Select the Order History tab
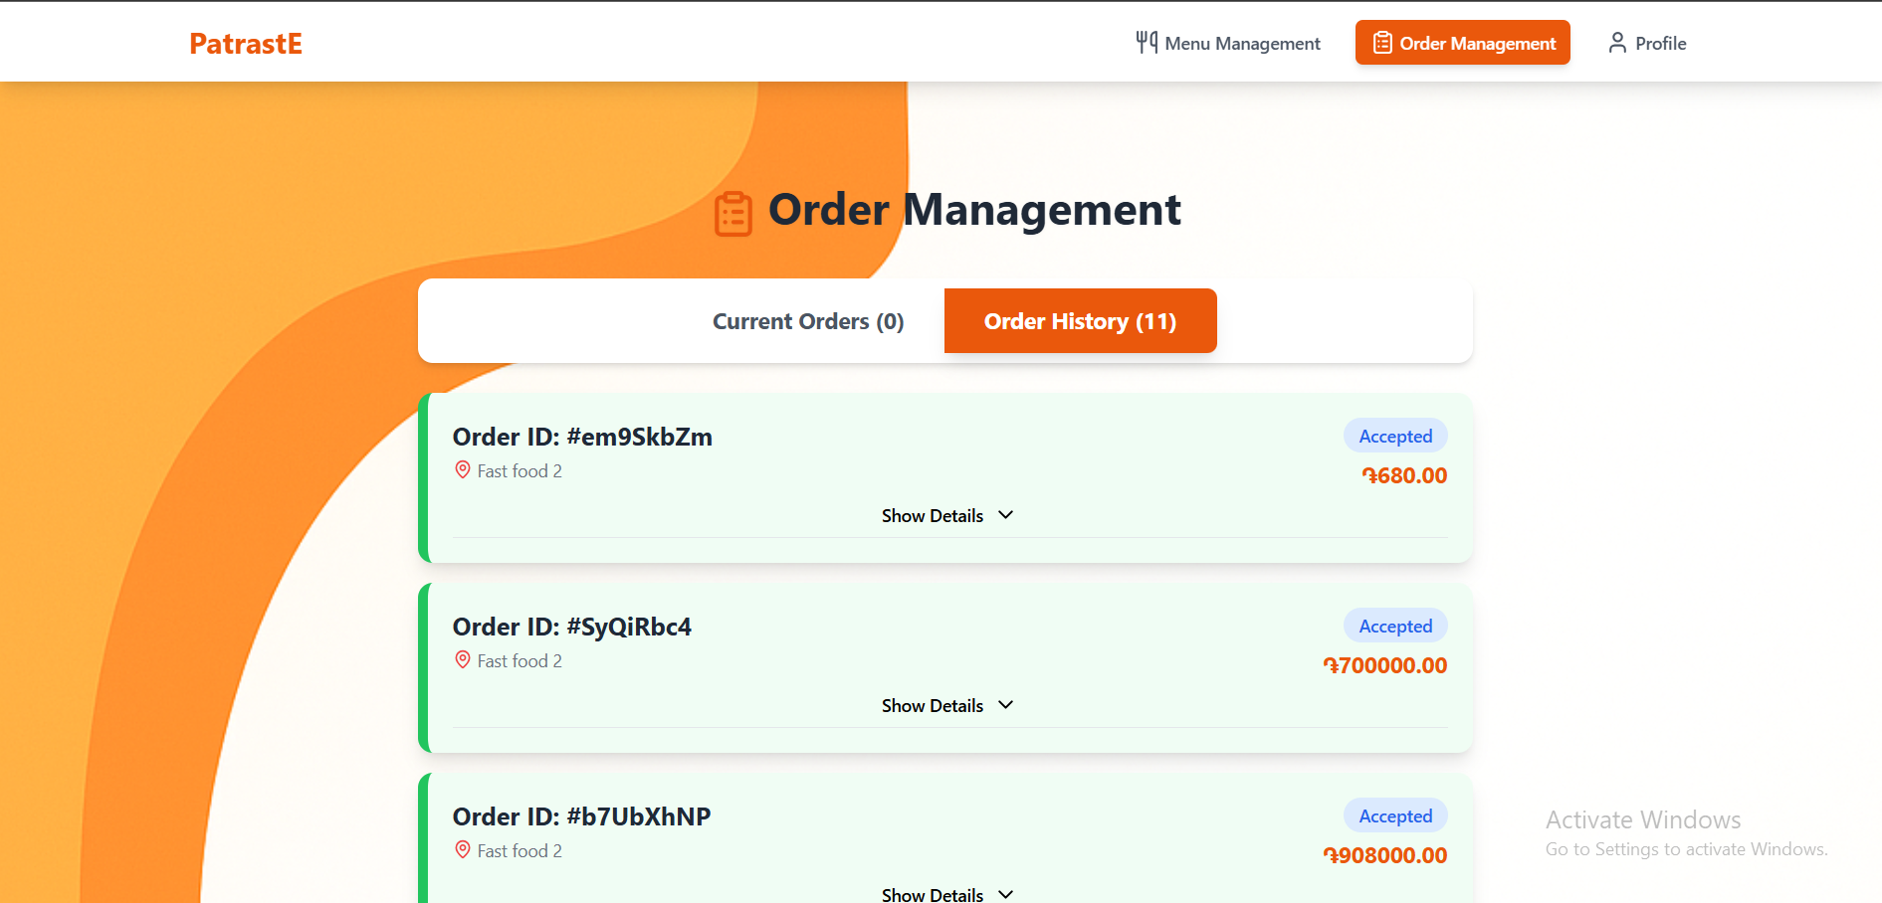The width and height of the screenshot is (1882, 903). click(x=1080, y=320)
